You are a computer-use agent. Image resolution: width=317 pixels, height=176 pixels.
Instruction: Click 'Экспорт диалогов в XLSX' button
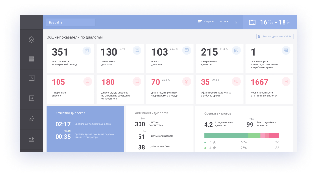click(274, 37)
